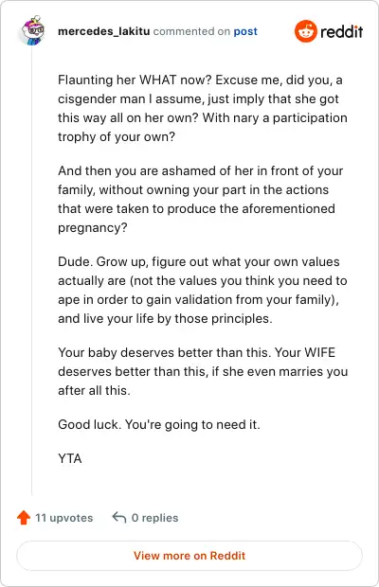
Task: Click the paragraph starting "And then you are ashamed"
Action: [200, 199]
